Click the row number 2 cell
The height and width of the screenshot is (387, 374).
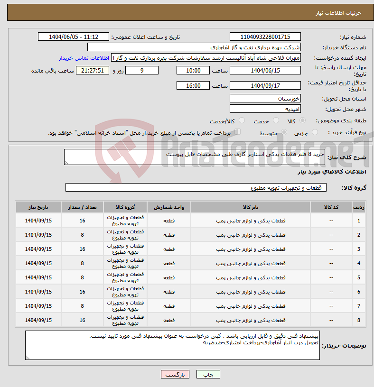click(359, 235)
